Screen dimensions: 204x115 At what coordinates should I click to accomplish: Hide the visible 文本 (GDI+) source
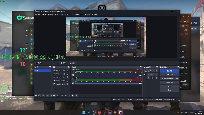pyautogui.click(x=64, y=81)
